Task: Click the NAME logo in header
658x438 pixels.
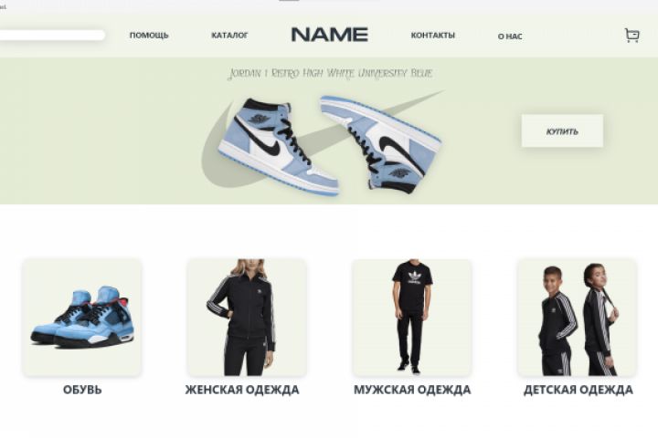Action: [x=330, y=35]
